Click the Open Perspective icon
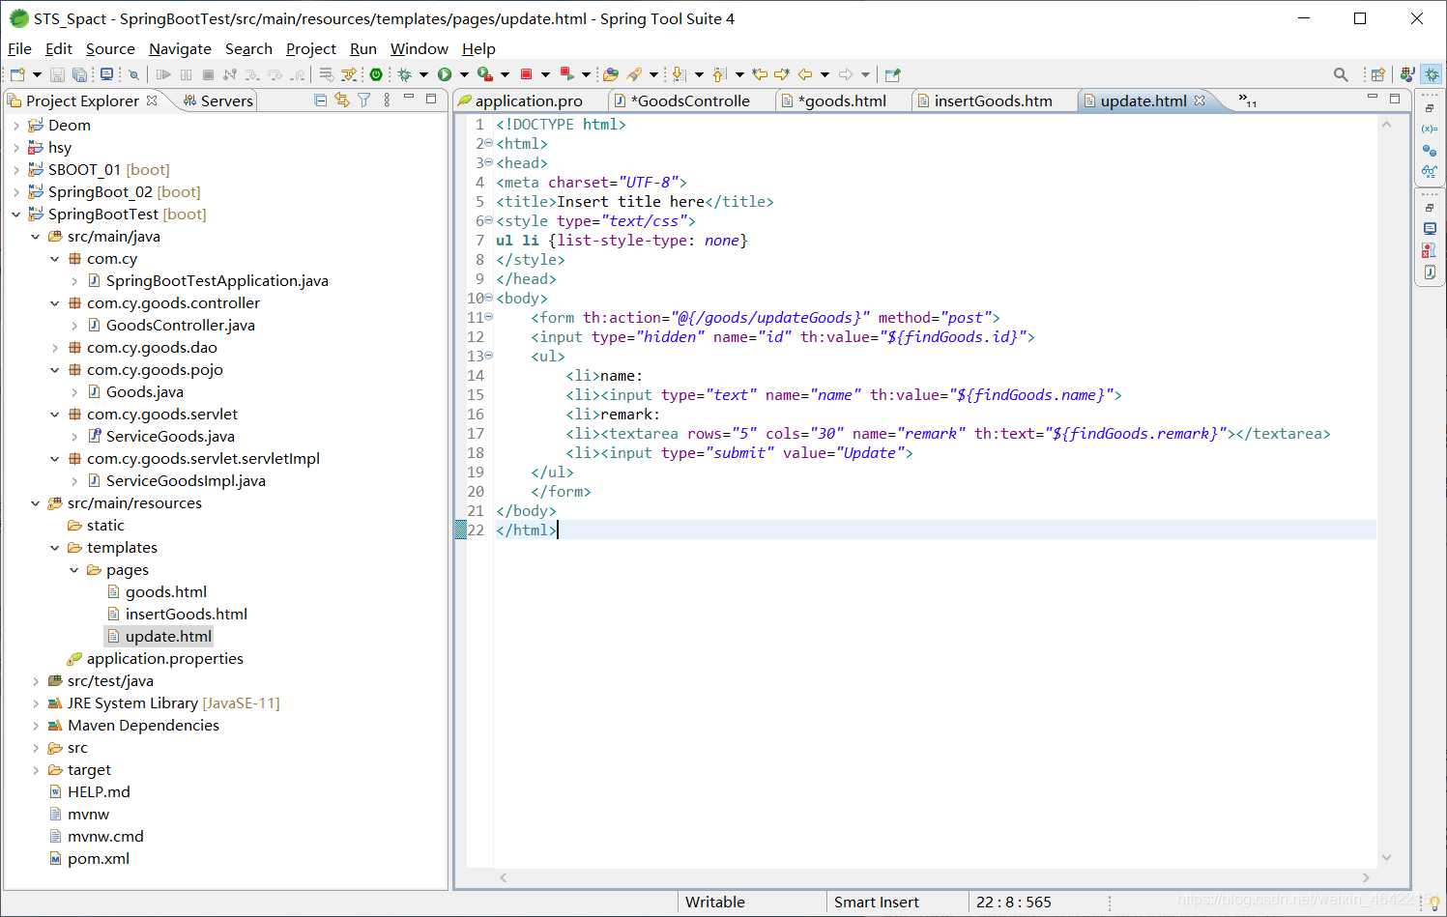Viewport: 1447px width, 917px height. coord(1378,74)
